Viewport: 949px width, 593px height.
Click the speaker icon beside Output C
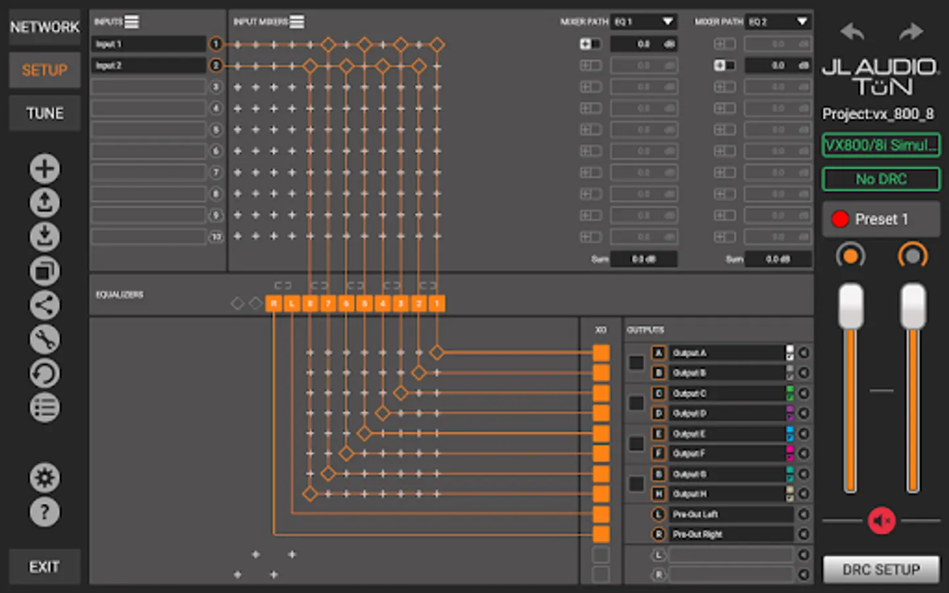pos(803,393)
